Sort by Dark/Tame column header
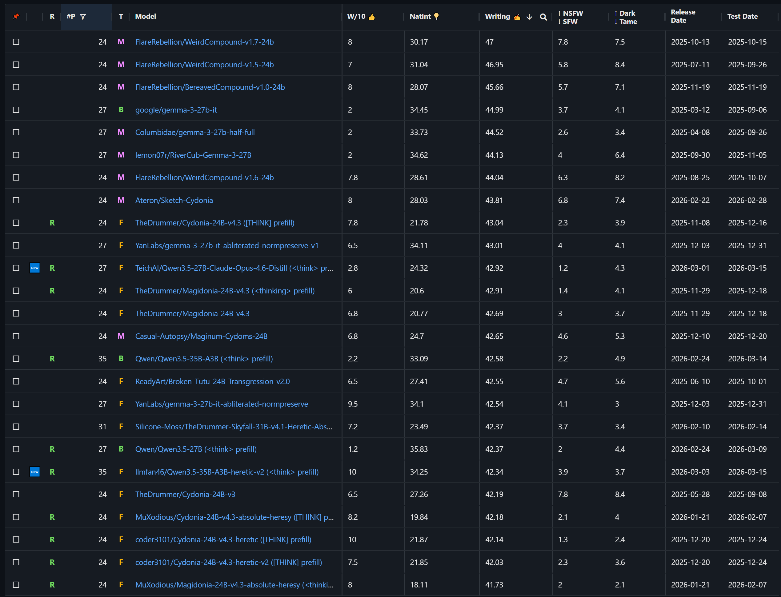This screenshot has width=781, height=597. (x=626, y=17)
